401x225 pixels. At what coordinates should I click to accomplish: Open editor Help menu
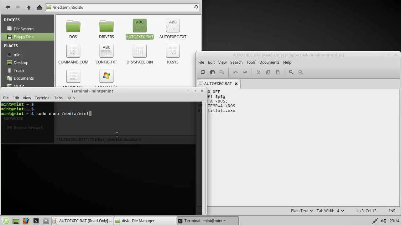[x=287, y=62]
